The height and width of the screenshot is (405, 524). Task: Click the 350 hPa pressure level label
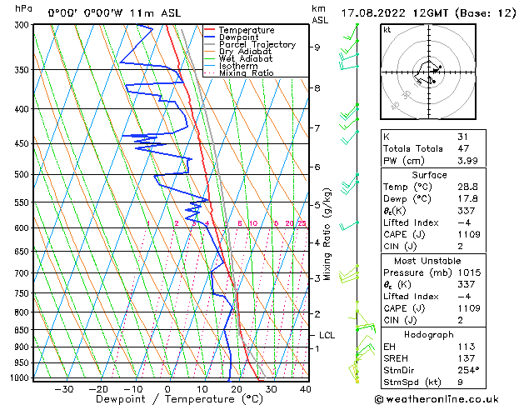pos(23,70)
